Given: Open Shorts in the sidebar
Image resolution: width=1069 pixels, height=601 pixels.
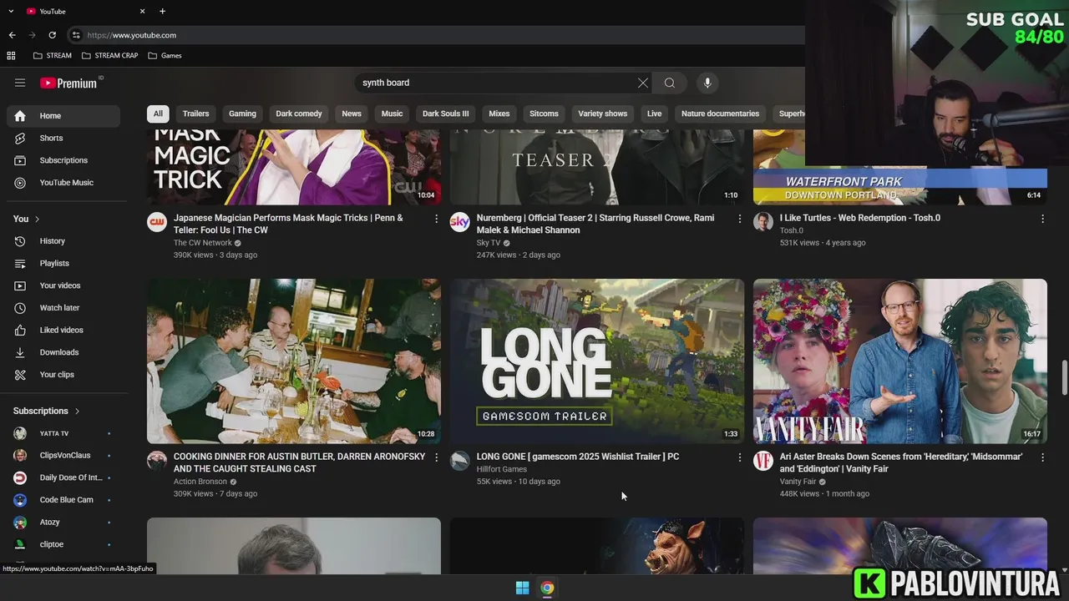Looking at the screenshot, I should 63,138.
